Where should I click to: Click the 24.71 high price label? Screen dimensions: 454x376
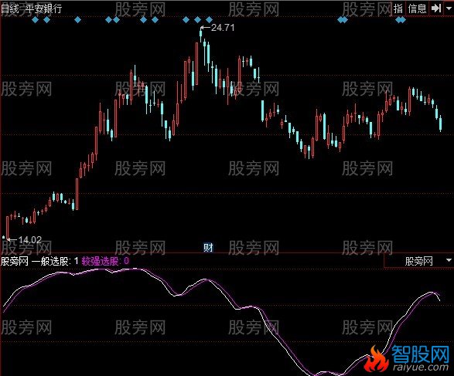[x=223, y=28]
